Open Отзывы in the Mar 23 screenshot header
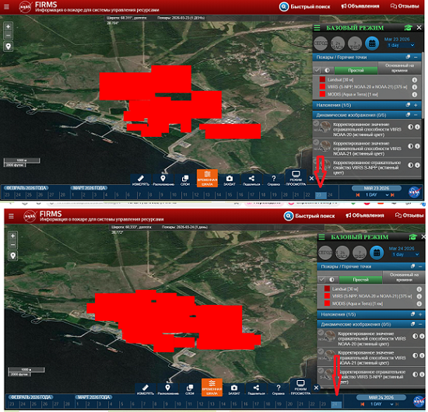Viewport: 428px width, 412px height. pyautogui.click(x=405, y=6)
